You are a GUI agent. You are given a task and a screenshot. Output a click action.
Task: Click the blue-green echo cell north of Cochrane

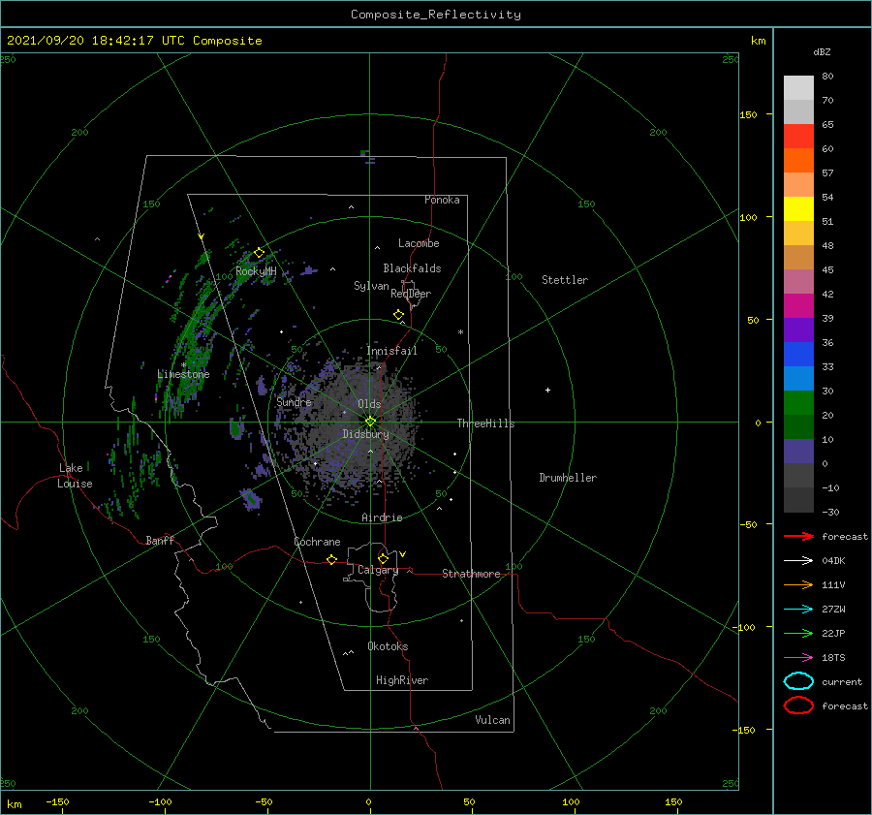click(x=251, y=499)
